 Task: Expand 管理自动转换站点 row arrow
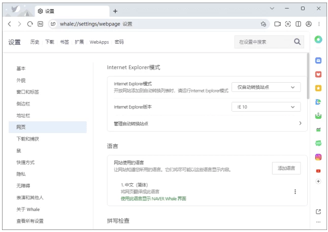pos(300,123)
